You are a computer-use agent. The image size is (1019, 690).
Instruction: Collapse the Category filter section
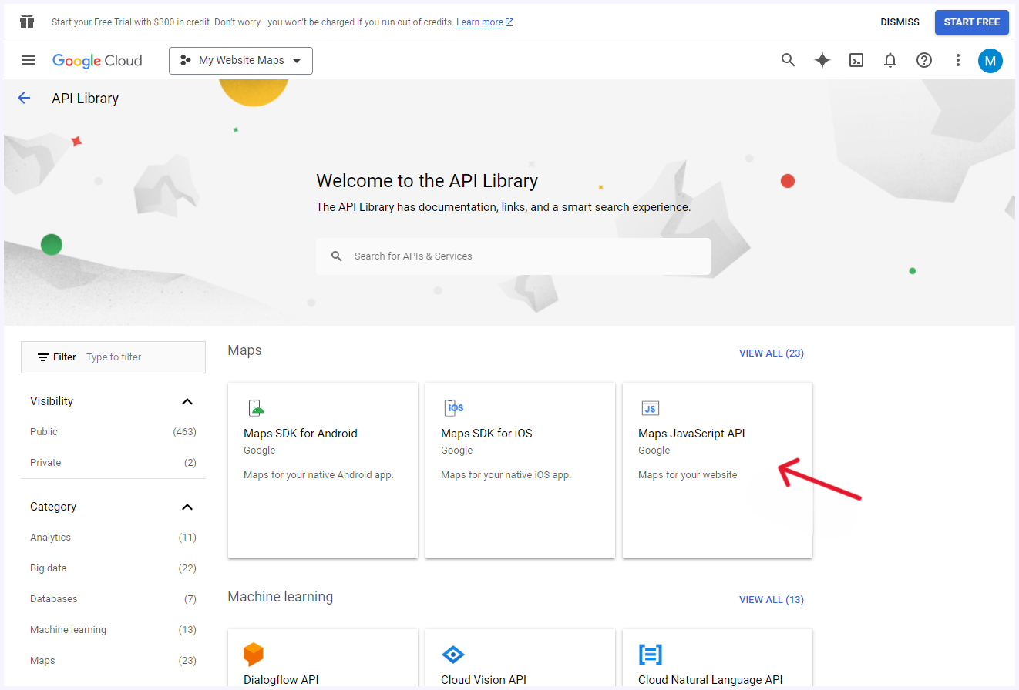(x=187, y=507)
